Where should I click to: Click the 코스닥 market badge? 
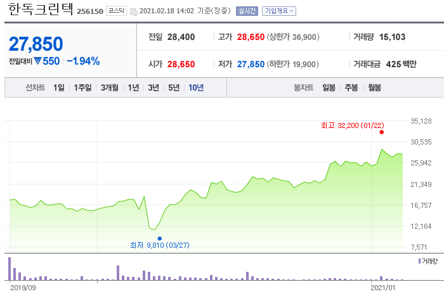pyautogui.click(x=116, y=11)
